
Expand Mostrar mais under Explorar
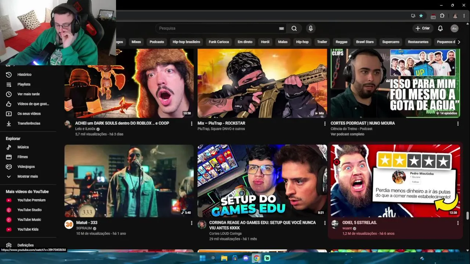point(28,176)
